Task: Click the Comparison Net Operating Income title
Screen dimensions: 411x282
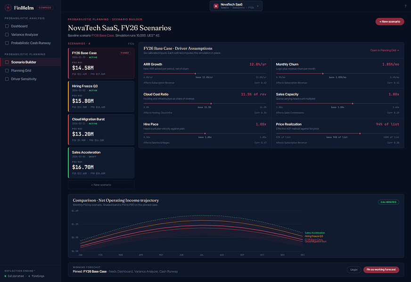Action: click(116, 201)
